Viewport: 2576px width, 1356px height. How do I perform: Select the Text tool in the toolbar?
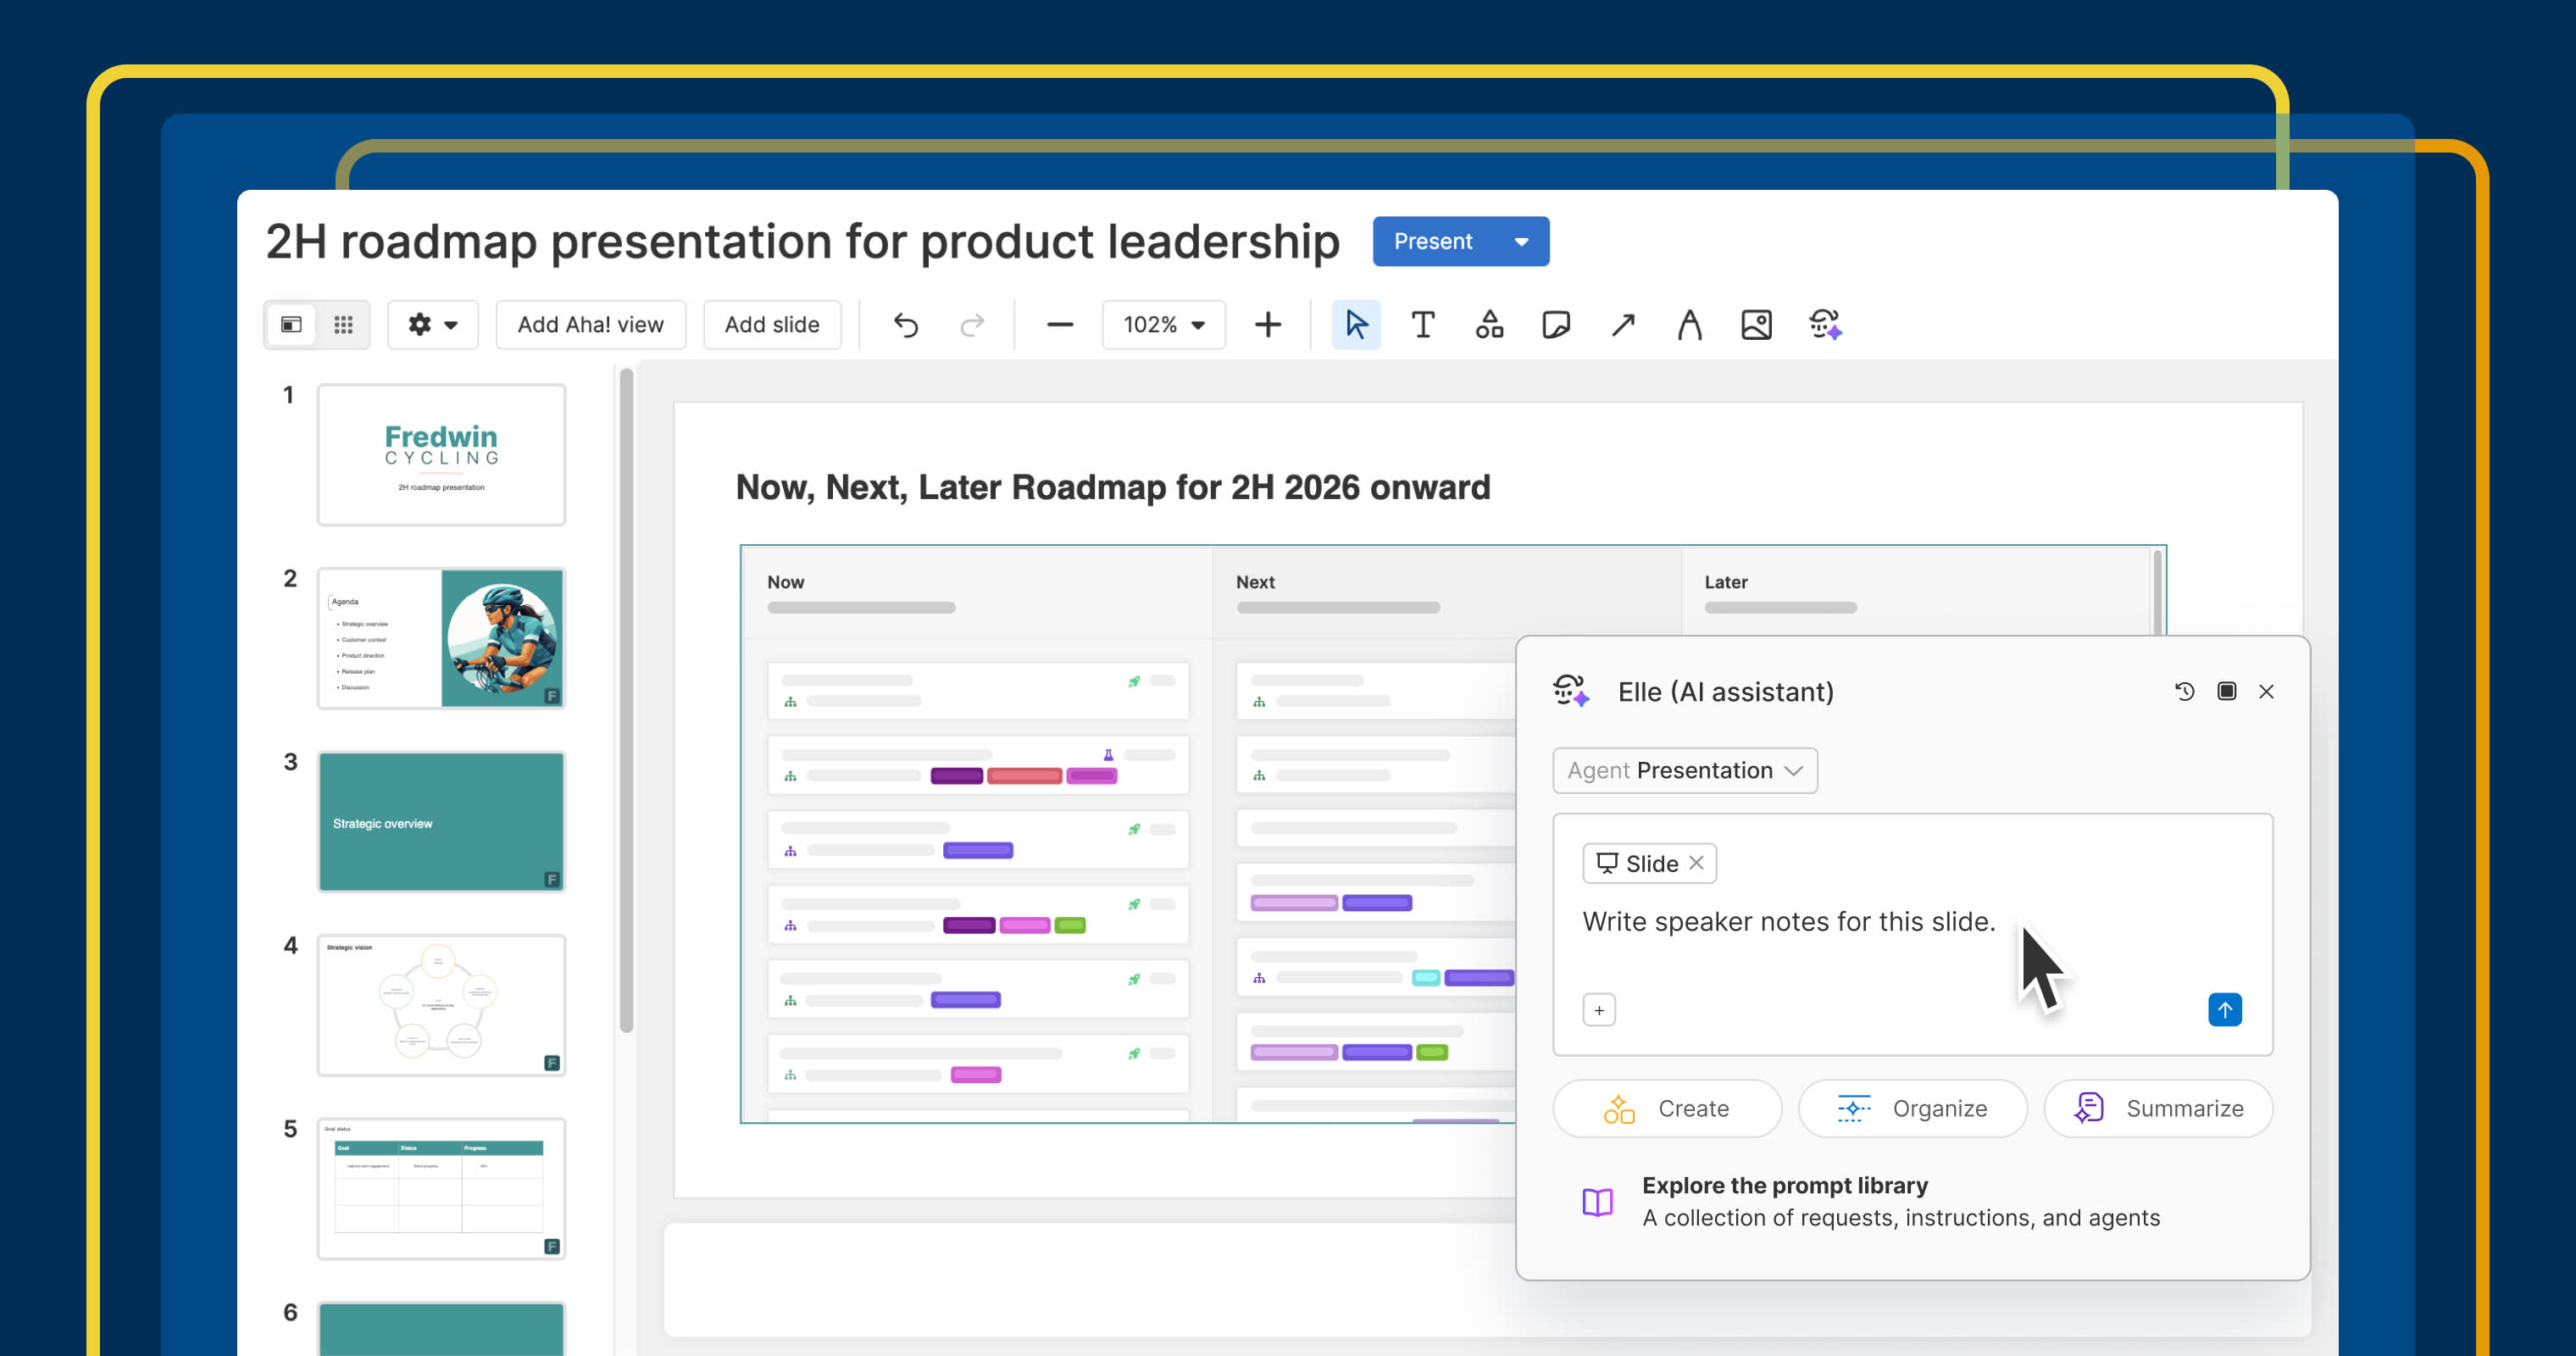point(1422,324)
